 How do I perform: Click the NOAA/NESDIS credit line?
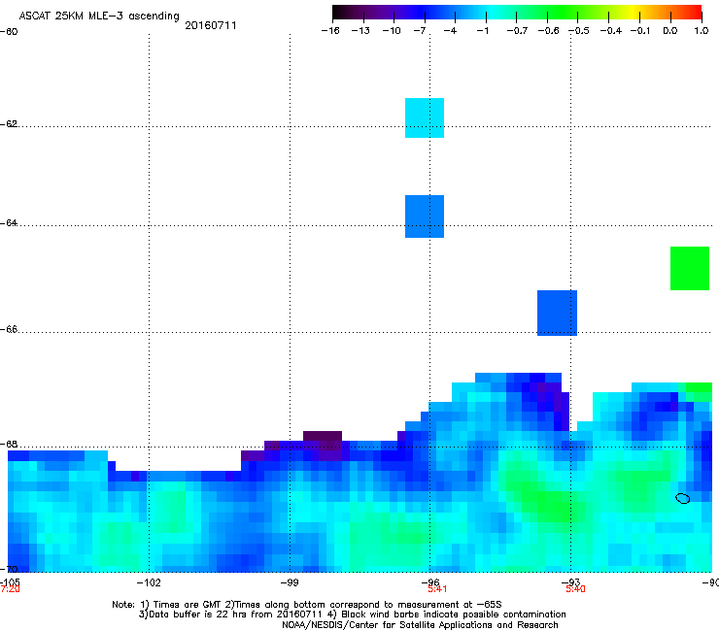pyautogui.click(x=420, y=625)
